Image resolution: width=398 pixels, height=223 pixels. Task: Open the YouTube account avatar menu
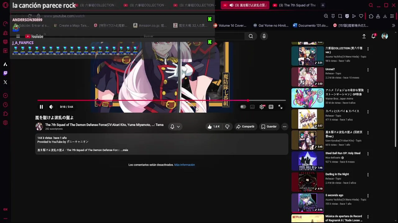[x=385, y=36]
